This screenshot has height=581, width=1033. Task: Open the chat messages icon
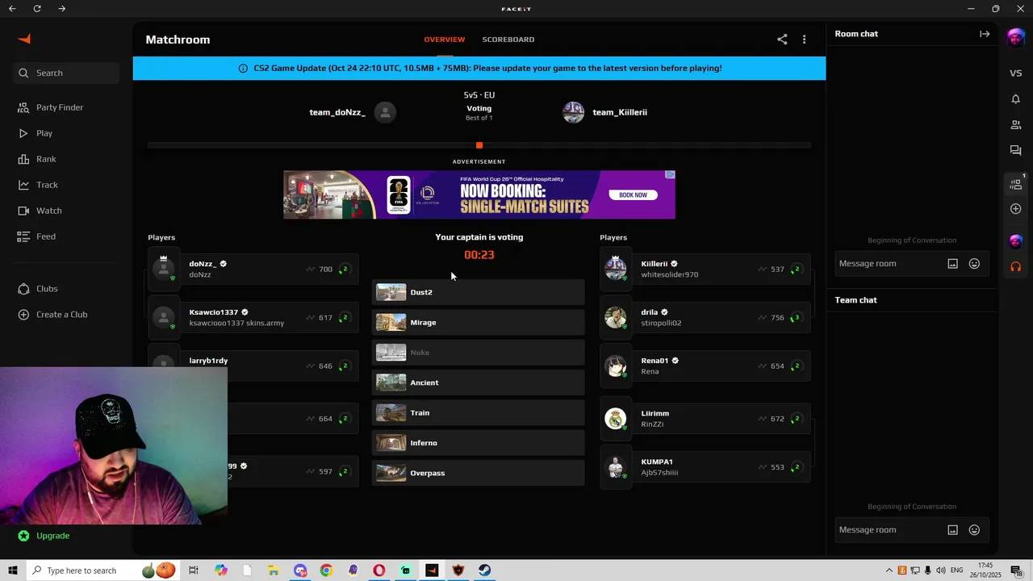(1016, 151)
